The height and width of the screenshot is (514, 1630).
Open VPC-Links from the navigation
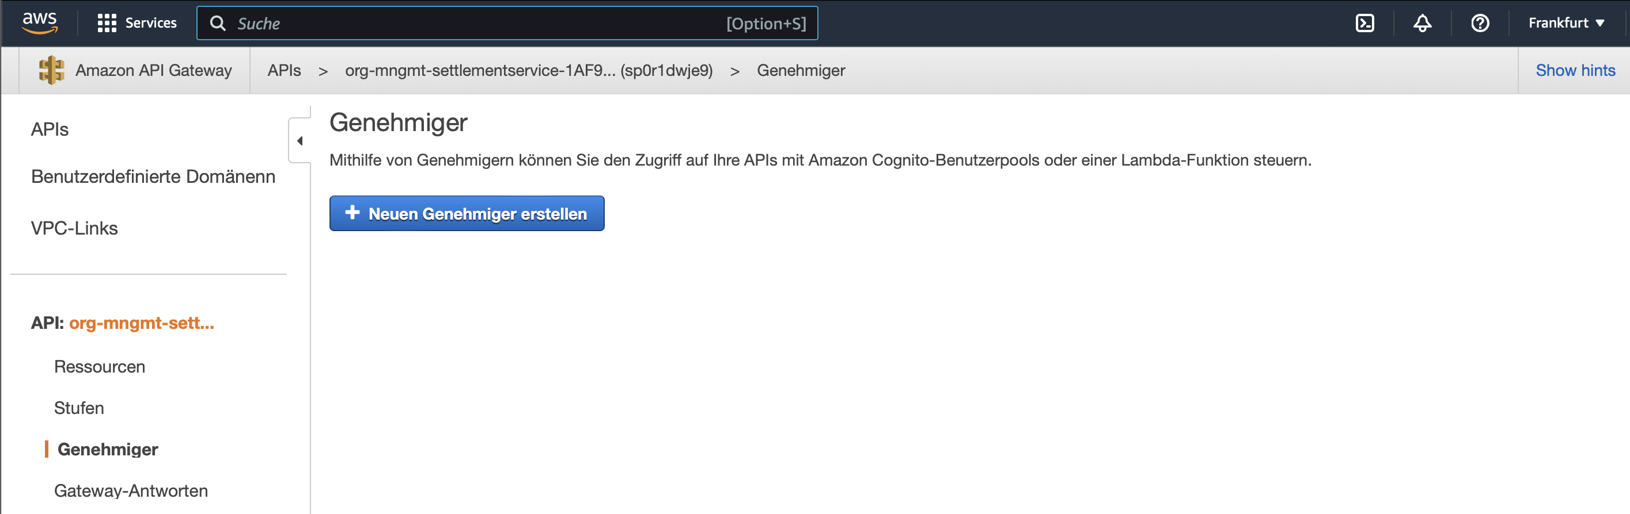coord(74,228)
